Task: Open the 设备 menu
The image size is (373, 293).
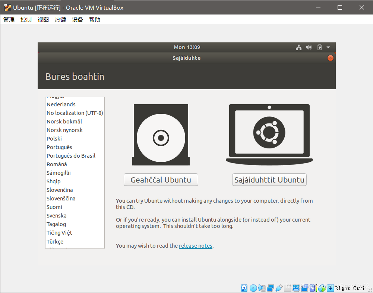Action: pyautogui.click(x=77, y=19)
